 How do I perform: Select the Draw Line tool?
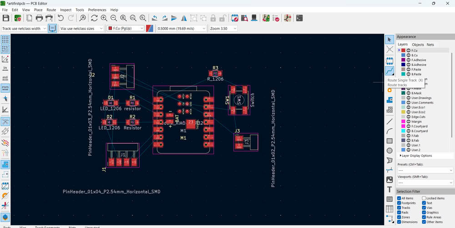pyautogui.click(x=389, y=121)
